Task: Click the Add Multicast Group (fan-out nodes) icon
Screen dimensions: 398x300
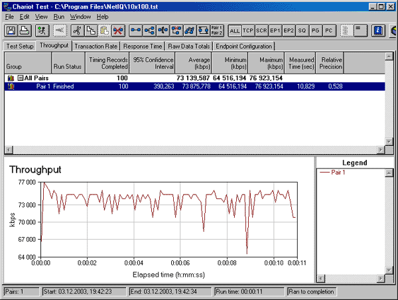Action: (149, 31)
